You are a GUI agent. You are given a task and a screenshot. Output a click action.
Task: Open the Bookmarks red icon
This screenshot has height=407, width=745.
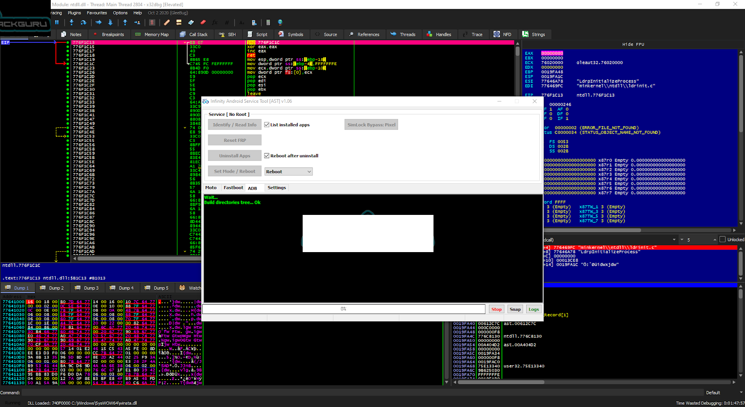coord(203,22)
